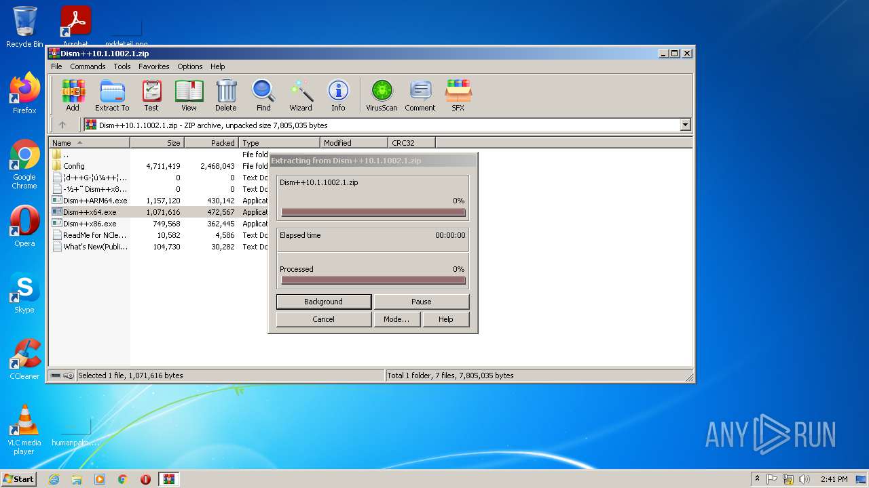869x488 pixels.
Task: Launch Google Chrome desktop shortcut
Action: (24, 165)
